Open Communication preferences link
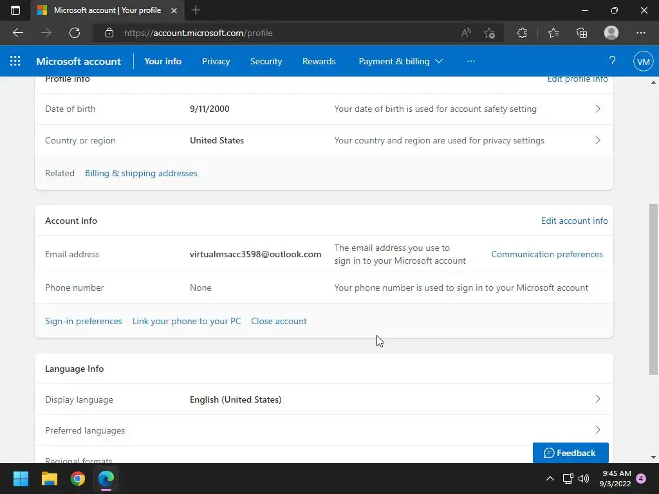 click(x=547, y=254)
